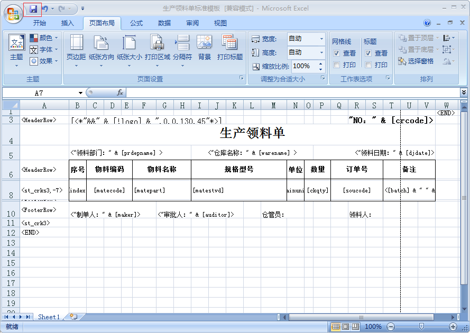The width and height of the screenshot is (470, 333).
Task: Open Page Setup dialog launcher
Action: [241, 78]
